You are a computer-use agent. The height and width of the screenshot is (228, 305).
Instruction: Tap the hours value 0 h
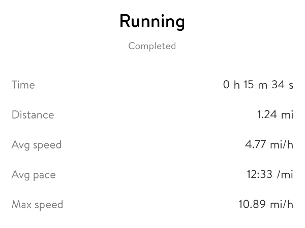pyautogui.click(x=231, y=85)
